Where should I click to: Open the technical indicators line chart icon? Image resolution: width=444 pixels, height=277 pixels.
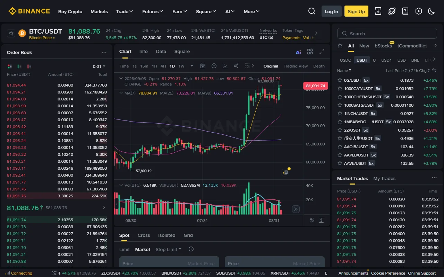pyautogui.click(x=225, y=66)
